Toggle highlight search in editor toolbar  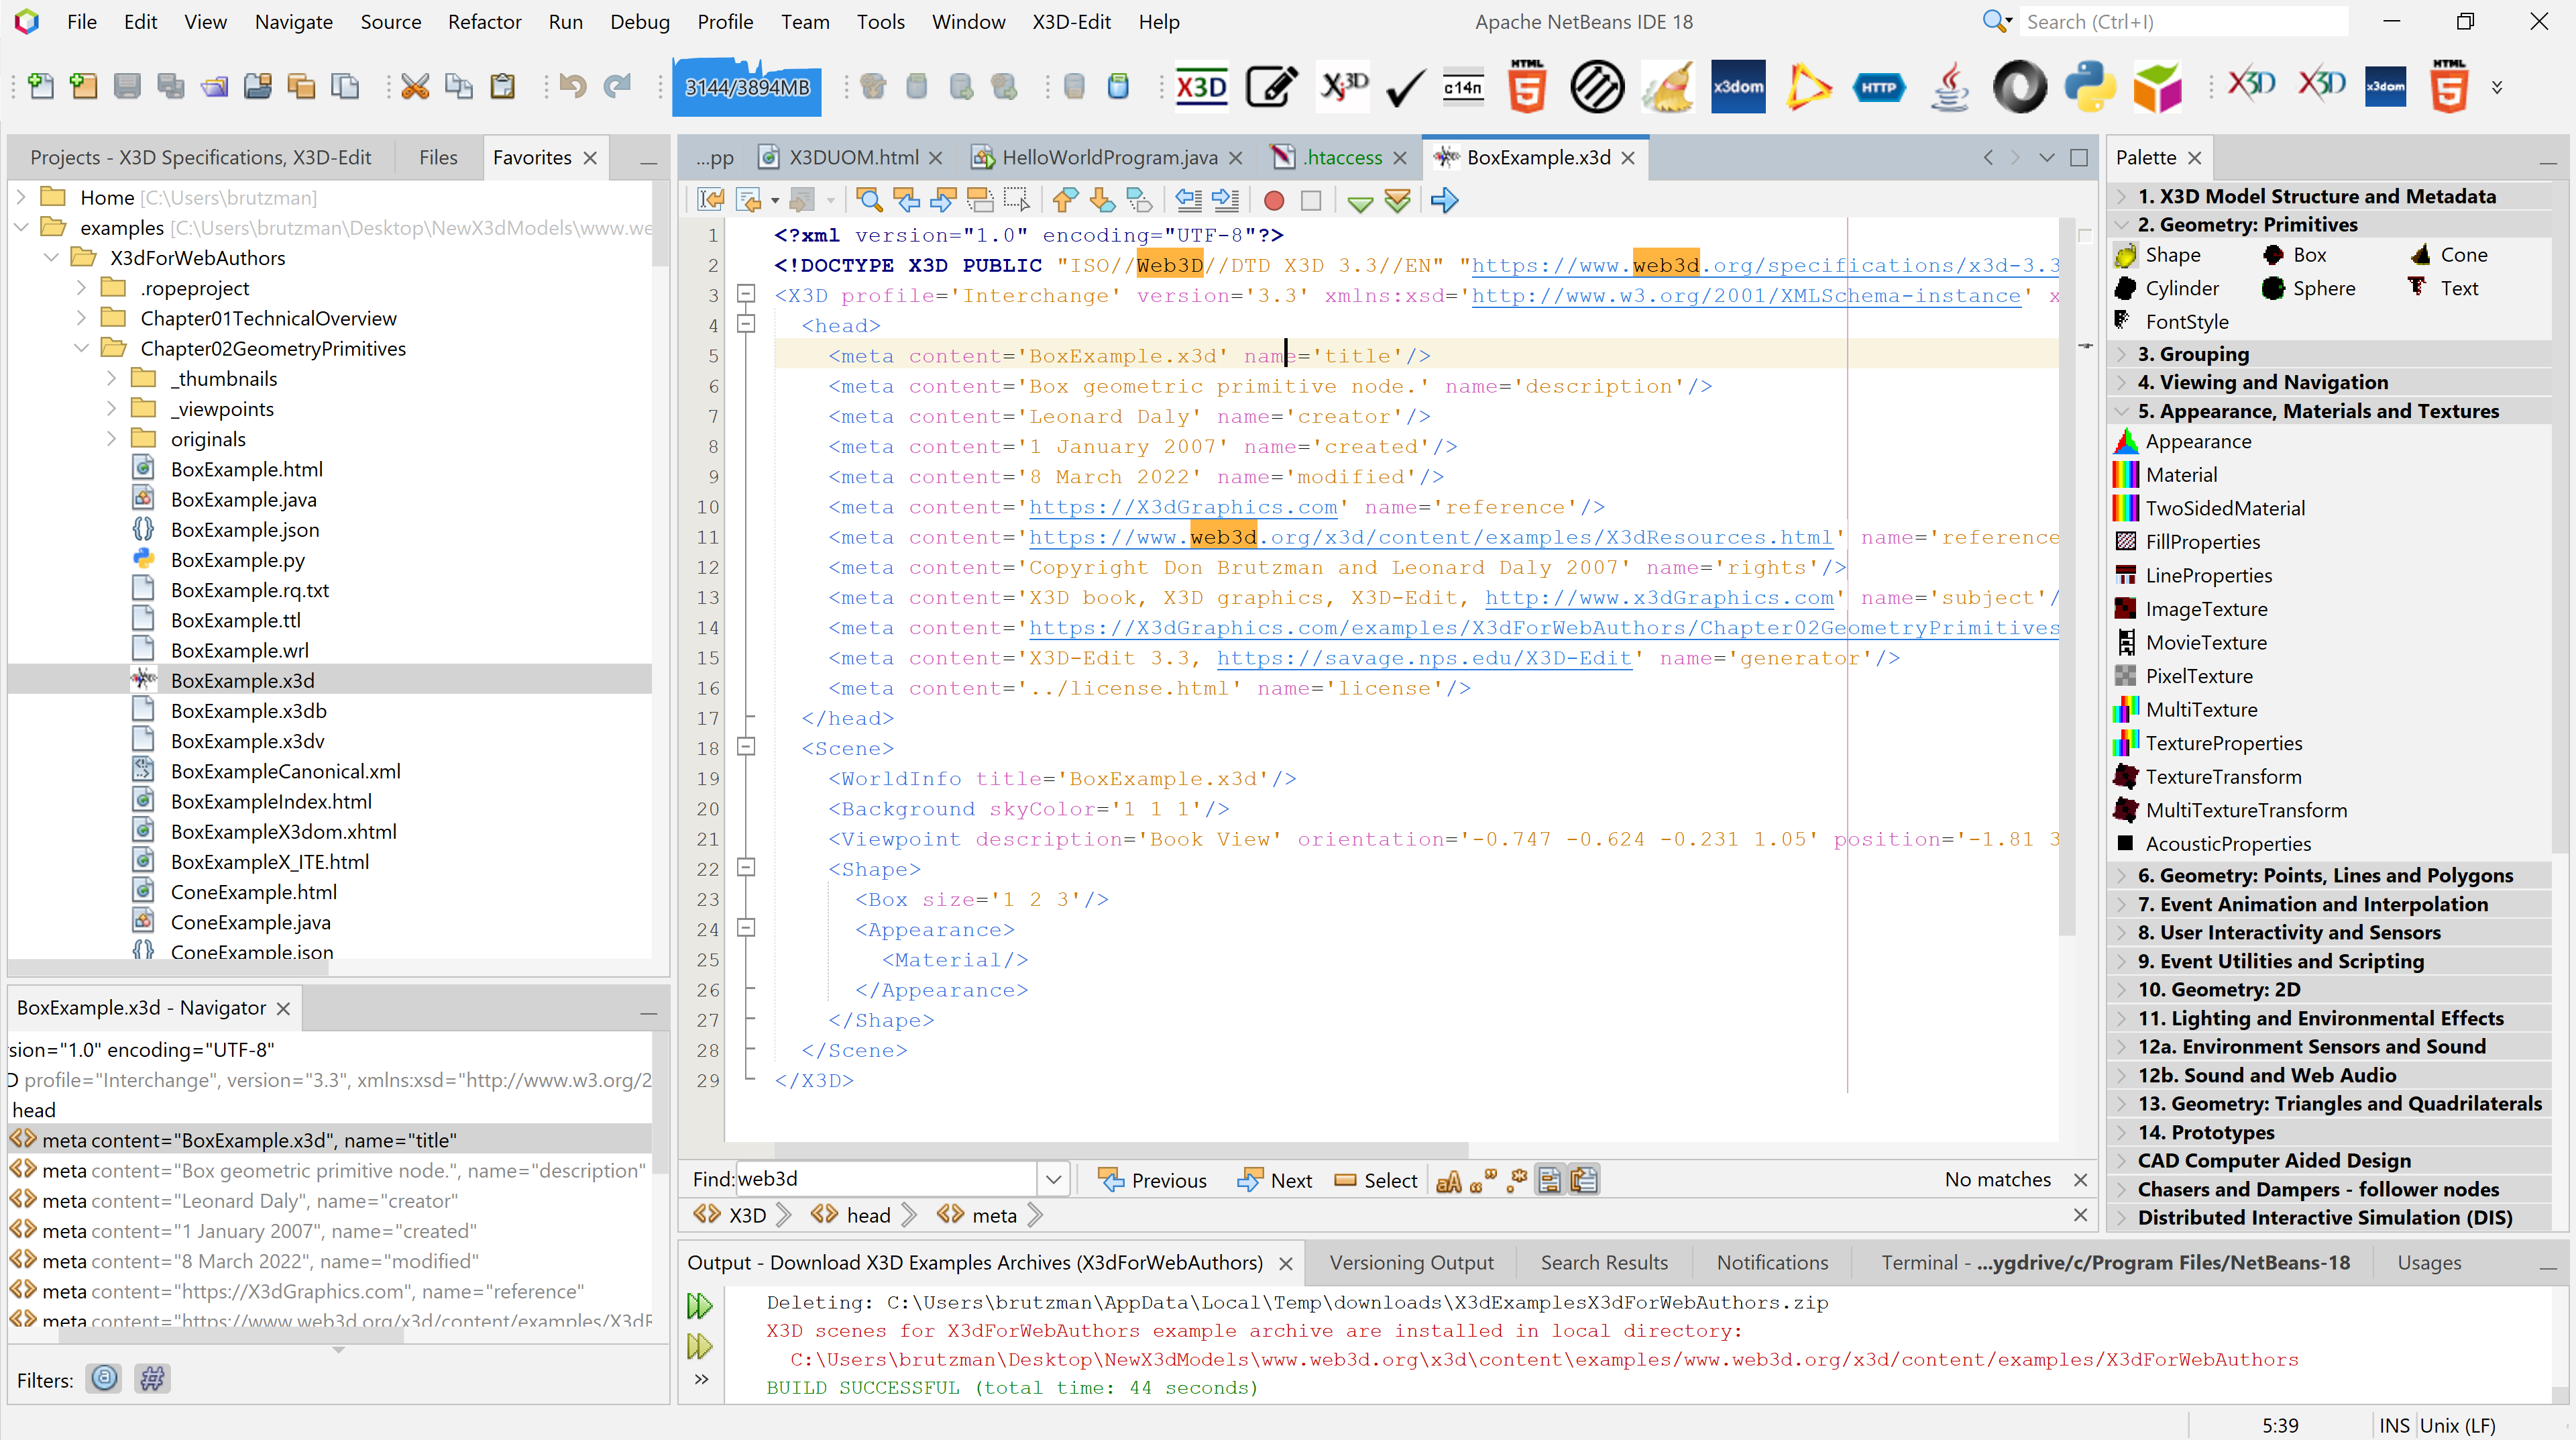[x=979, y=200]
